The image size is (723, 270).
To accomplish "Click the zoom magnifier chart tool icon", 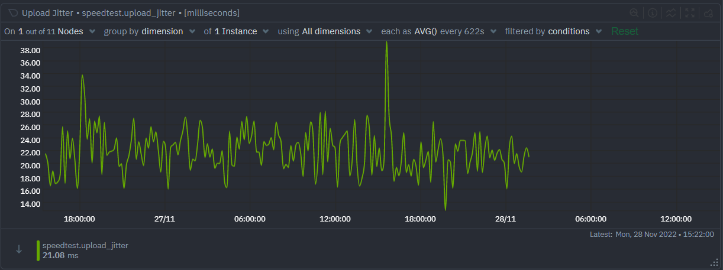I will (x=634, y=12).
